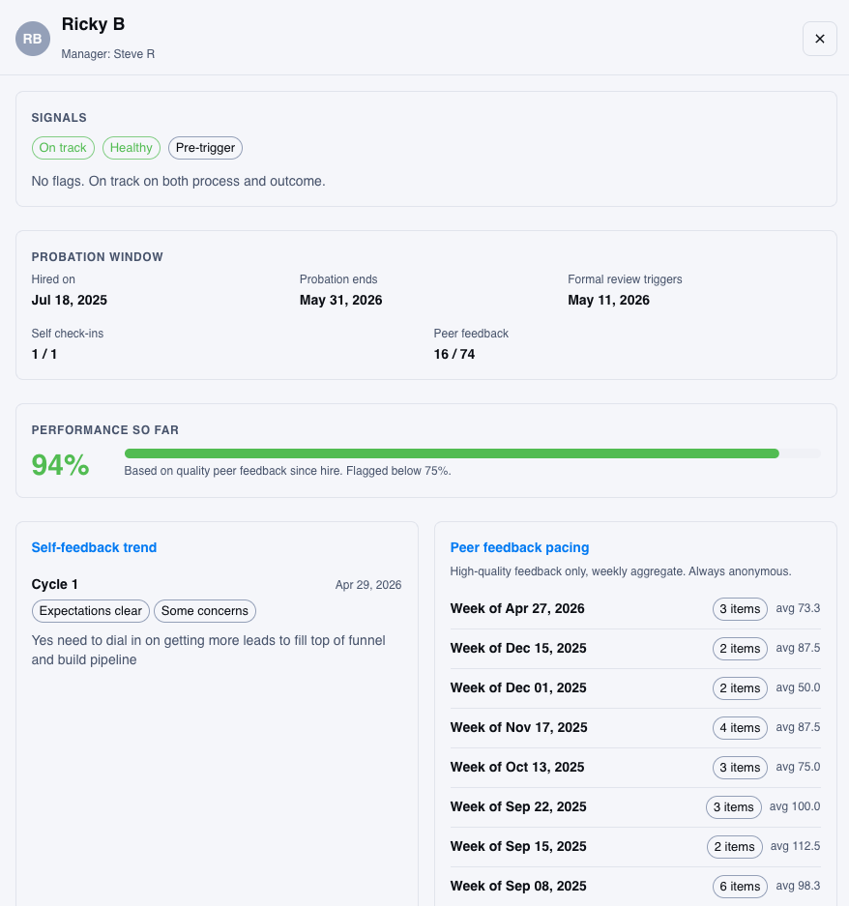Click the 4 items badge for Nov 17 week
The height and width of the screenshot is (906, 849).
(x=740, y=728)
